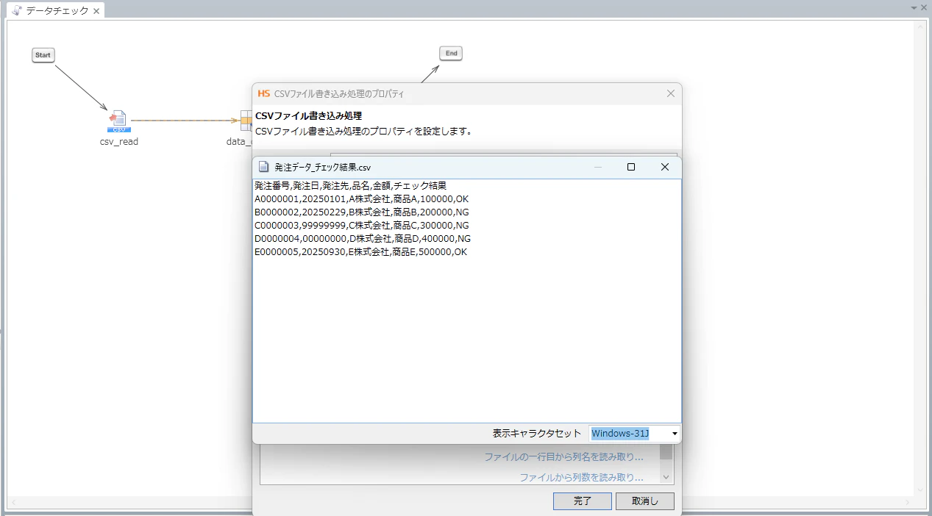Maximize the 発注データ_チェック結果.csv preview window
Image resolution: width=932 pixels, height=516 pixels.
pyautogui.click(x=631, y=167)
